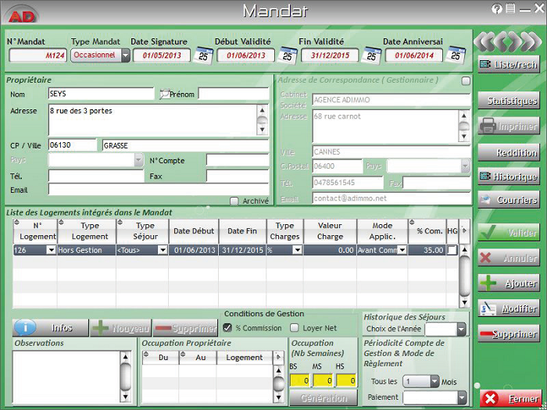The height and width of the screenshot is (410, 547).
Task: Open the Historique view
Action: click(x=509, y=177)
